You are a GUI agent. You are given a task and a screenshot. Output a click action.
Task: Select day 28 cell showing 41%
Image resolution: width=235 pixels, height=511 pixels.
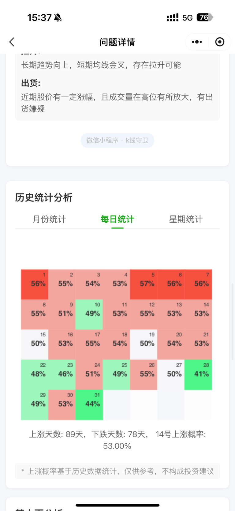click(198, 375)
